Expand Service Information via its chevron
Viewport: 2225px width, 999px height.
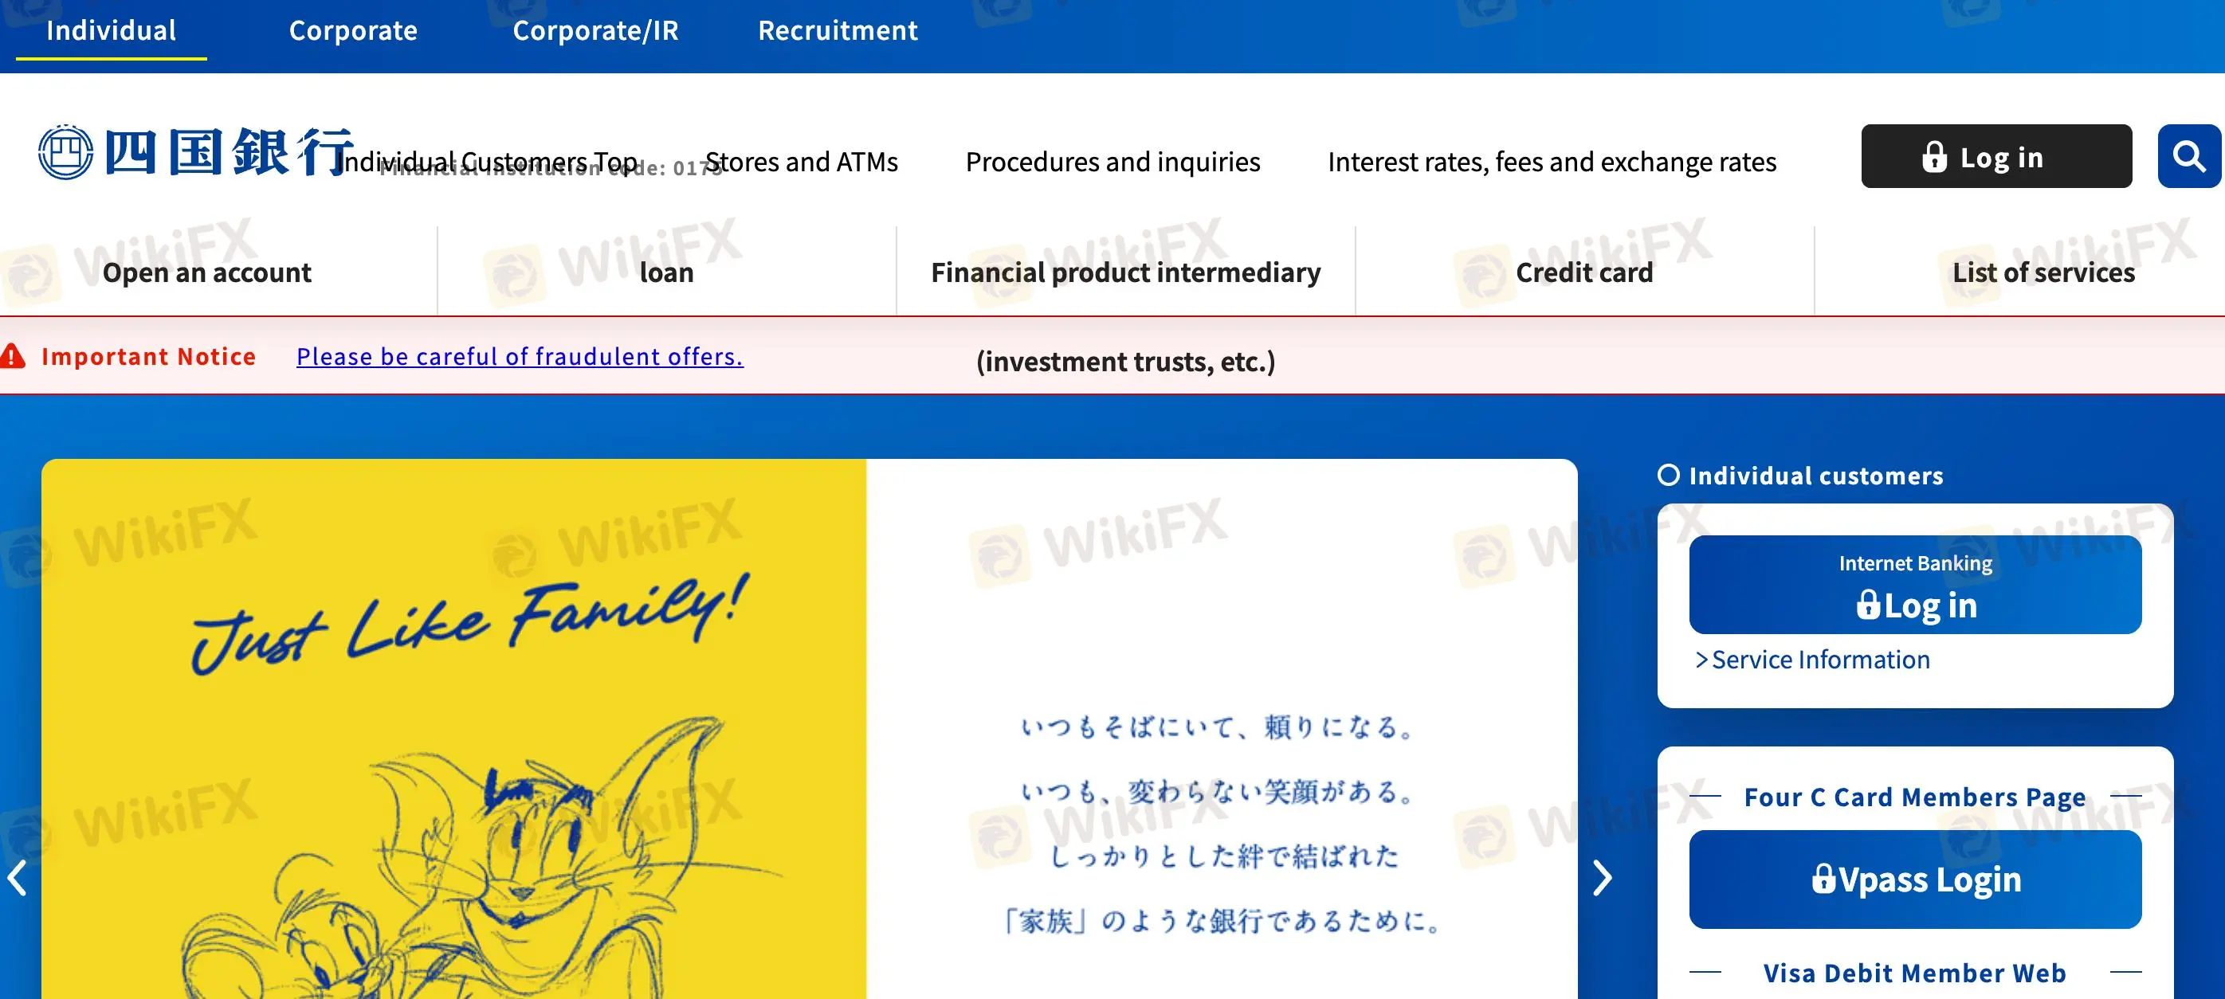coord(1703,659)
